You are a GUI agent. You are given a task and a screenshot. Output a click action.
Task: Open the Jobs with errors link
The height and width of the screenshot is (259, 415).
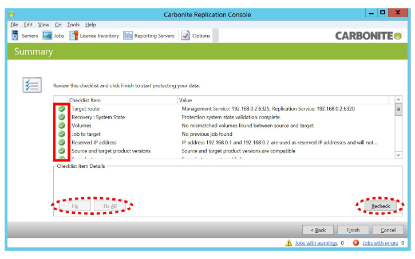click(x=380, y=243)
